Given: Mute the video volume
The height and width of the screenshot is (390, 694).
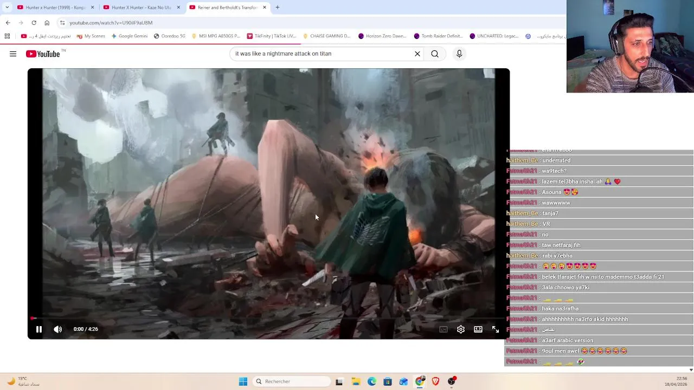Looking at the screenshot, I should coord(57,329).
